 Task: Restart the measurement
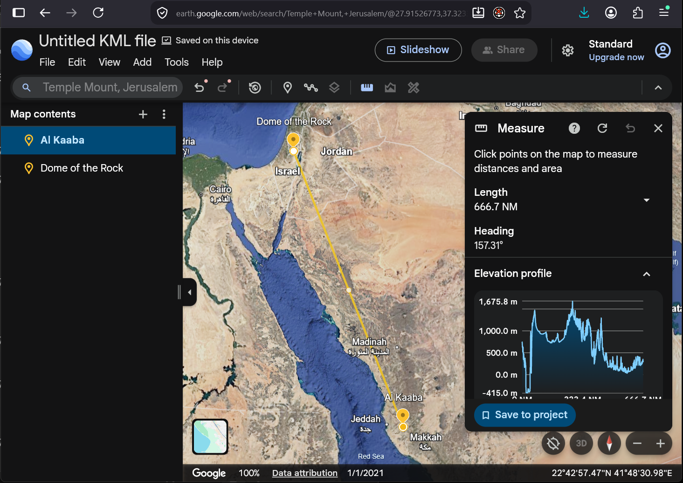pos(602,128)
